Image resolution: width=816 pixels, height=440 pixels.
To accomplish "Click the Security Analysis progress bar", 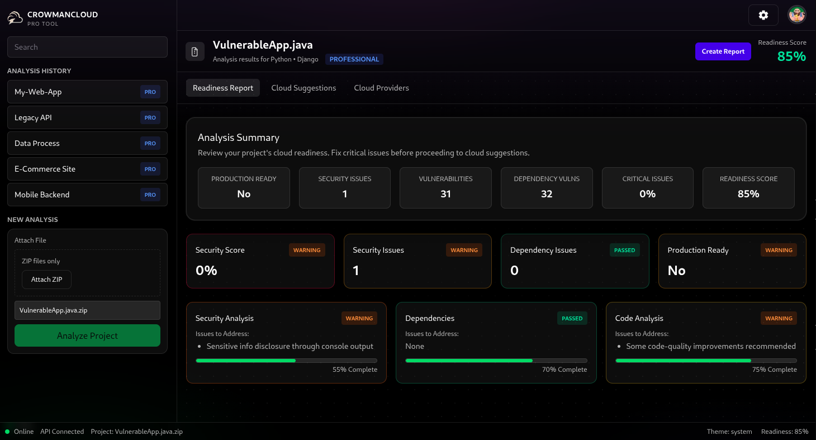I will 286,361.
